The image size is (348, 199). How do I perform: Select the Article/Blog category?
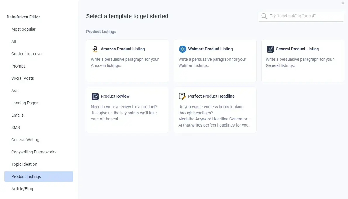22,189
